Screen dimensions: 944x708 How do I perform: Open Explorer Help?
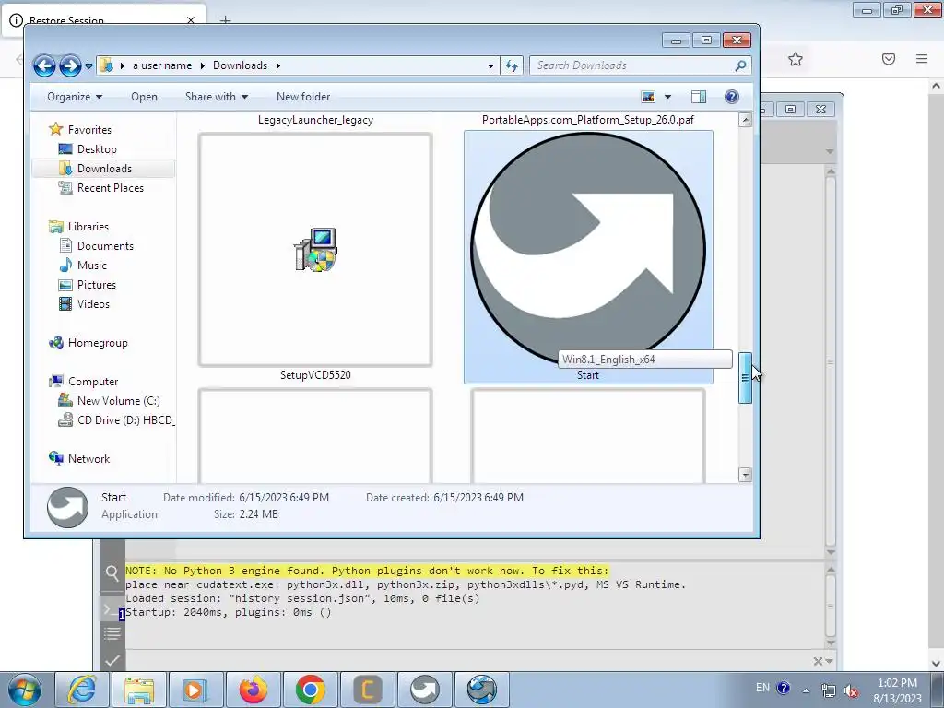(x=731, y=97)
